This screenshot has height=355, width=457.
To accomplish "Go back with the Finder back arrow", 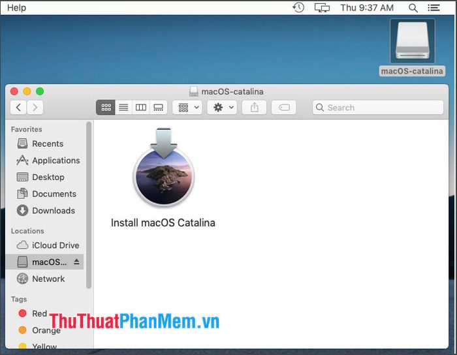I will point(18,108).
